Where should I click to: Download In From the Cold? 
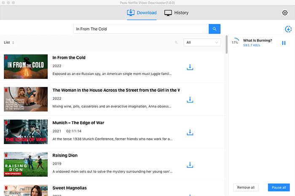coord(190,67)
